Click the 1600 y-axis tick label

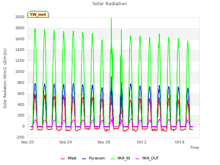(x=20, y=39)
